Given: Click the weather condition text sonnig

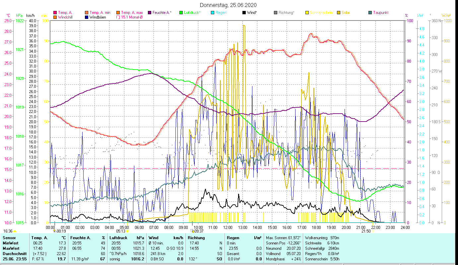Looking at the screenshot, I should pos(115,258).
